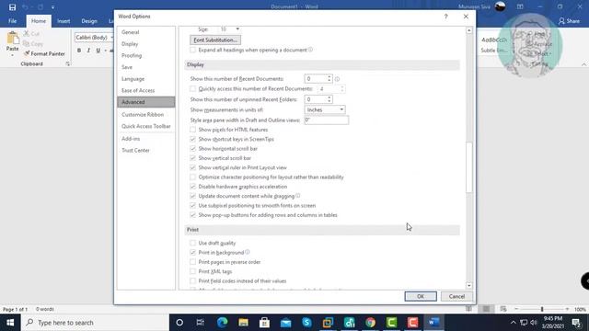The image size is (589, 331).
Task: Expand the Paste options arrow
Action: (12, 55)
